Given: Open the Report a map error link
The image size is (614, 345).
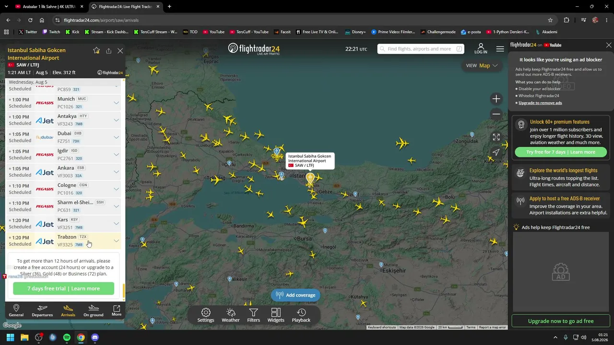Looking at the screenshot, I should 492,327.
